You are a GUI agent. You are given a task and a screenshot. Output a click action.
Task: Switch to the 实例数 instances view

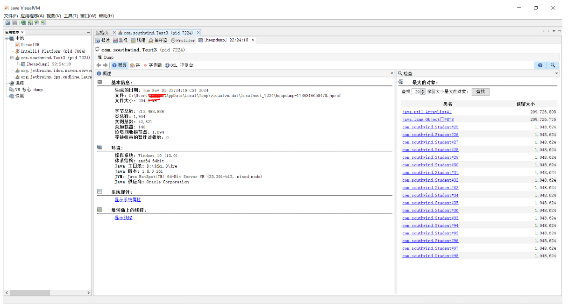point(153,65)
